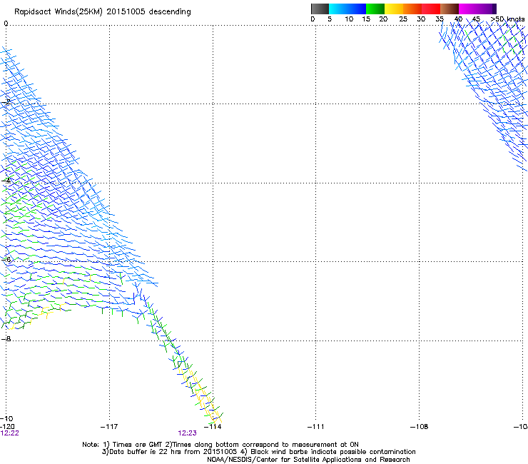The width and height of the screenshot is (528, 464).
Task: Click the purple '12:23' time marker
Action: 187,433
